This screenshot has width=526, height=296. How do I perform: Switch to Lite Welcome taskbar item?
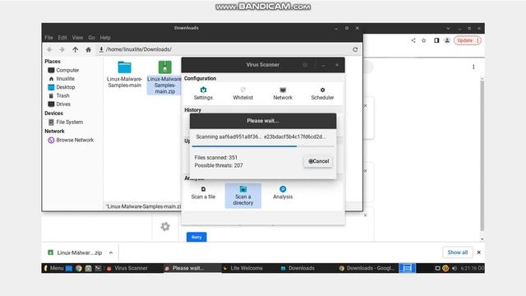click(x=243, y=268)
